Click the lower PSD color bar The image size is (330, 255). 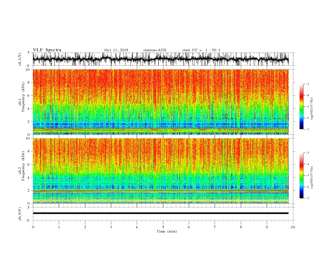[x=301, y=175]
